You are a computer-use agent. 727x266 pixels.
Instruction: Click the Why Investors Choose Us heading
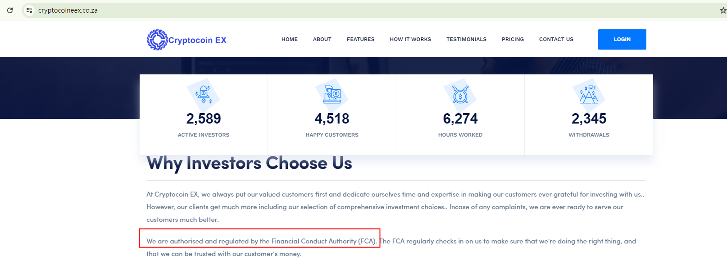click(249, 163)
